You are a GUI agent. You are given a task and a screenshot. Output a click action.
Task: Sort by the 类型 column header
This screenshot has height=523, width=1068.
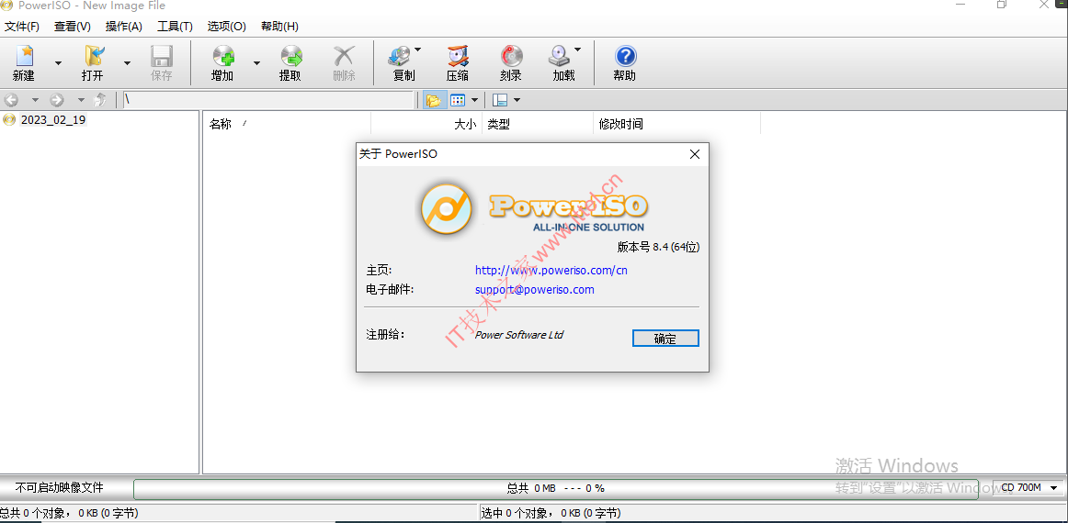coord(538,124)
